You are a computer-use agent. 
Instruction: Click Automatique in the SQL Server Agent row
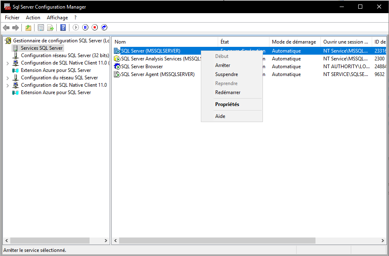[x=286, y=74]
